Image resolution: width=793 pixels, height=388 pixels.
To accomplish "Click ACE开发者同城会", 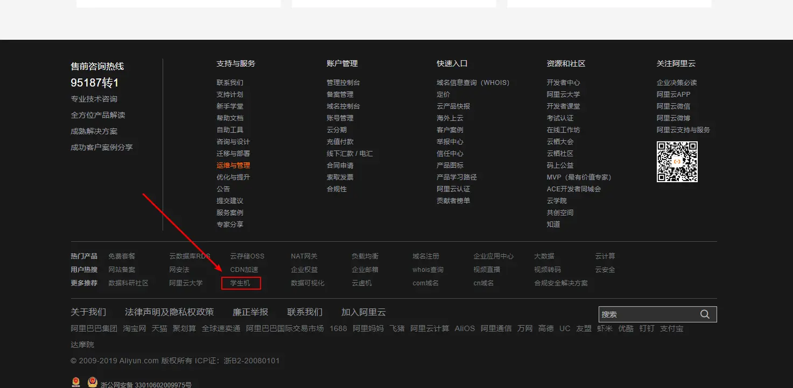I will (x=574, y=189).
